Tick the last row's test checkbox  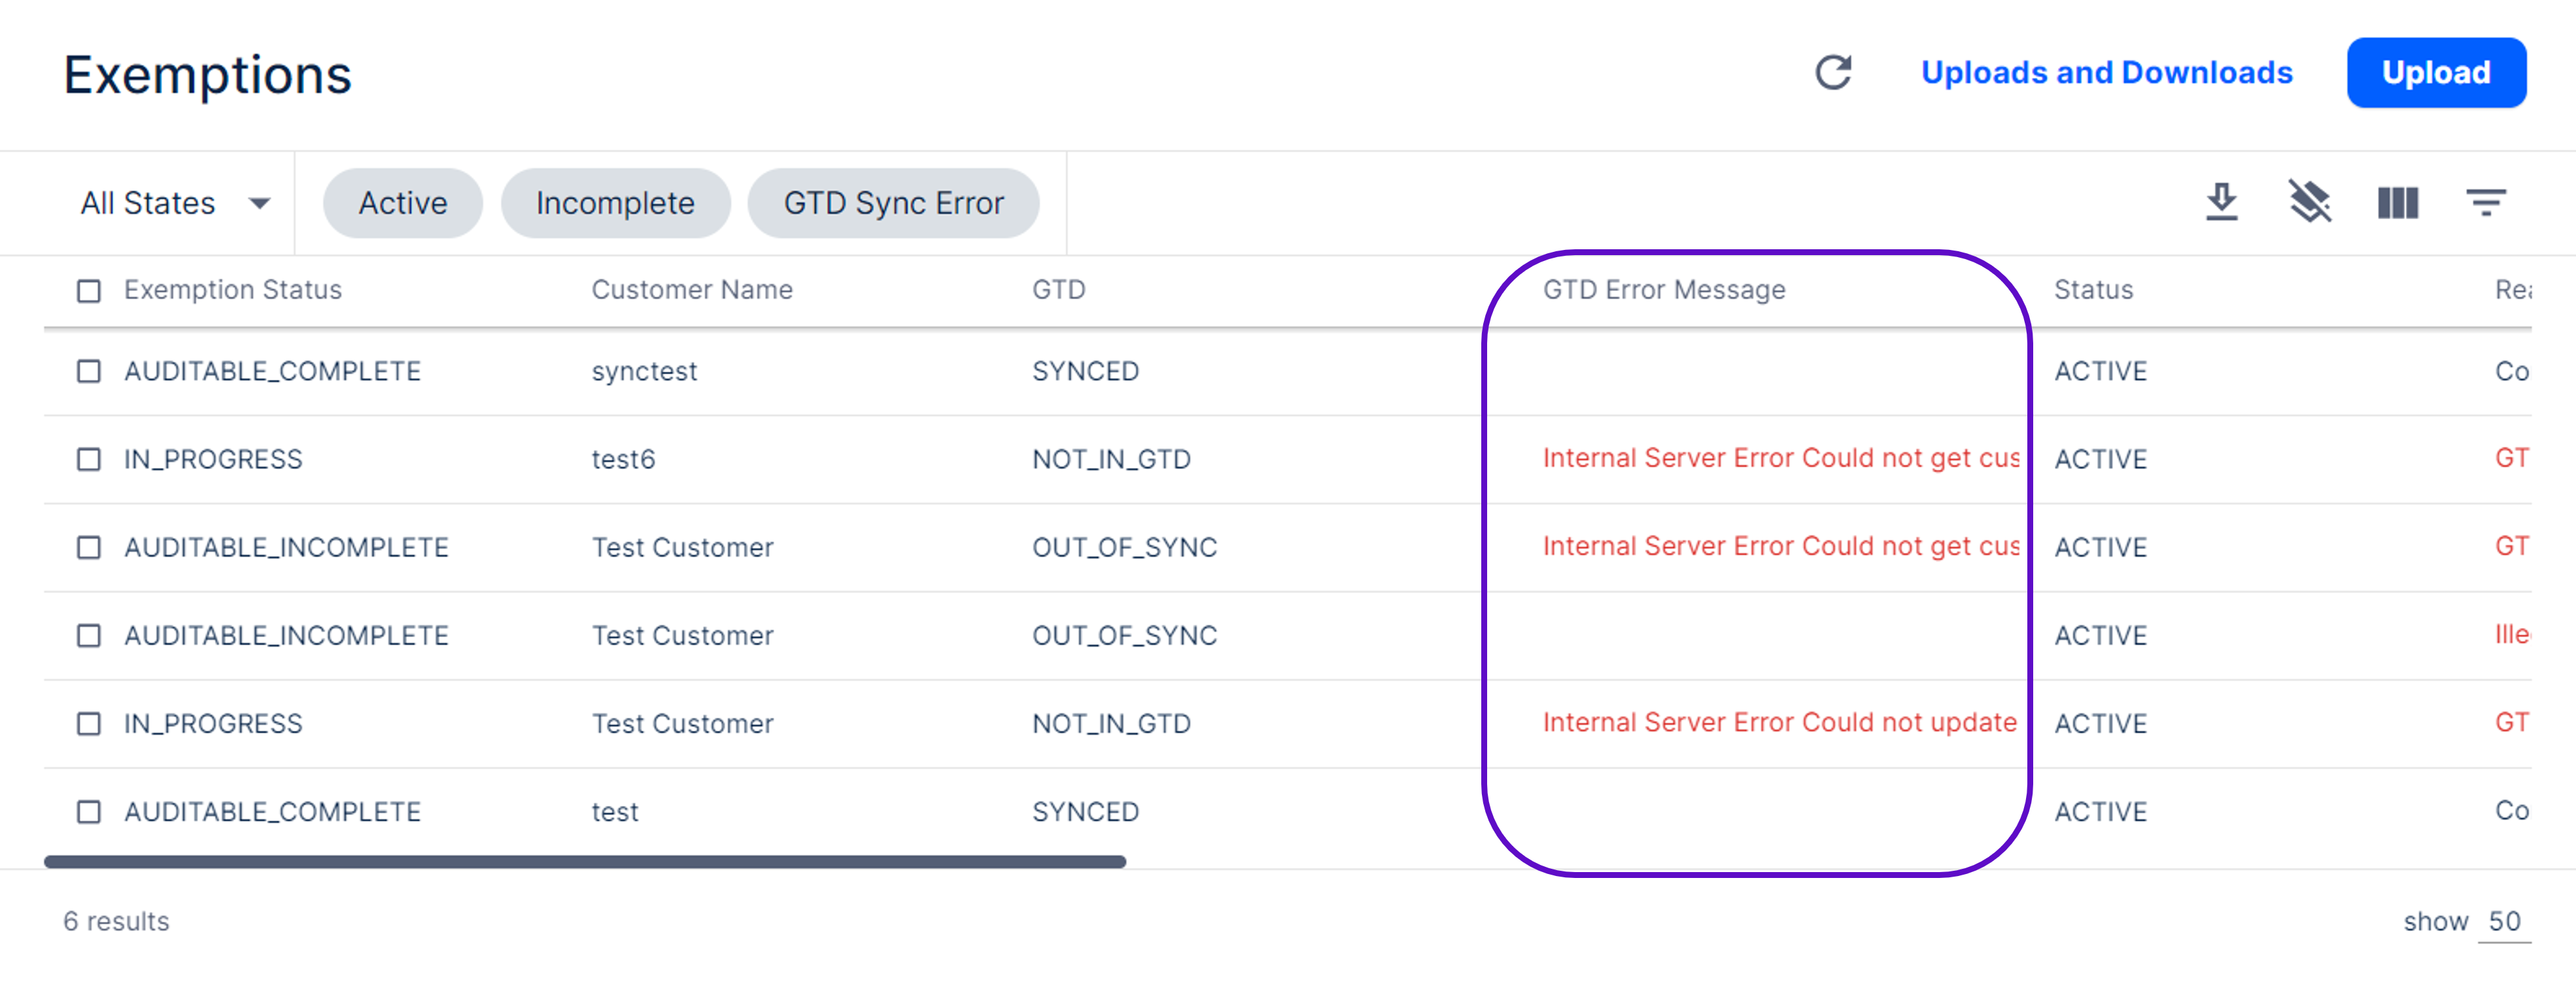pyautogui.click(x=89, y=812)
